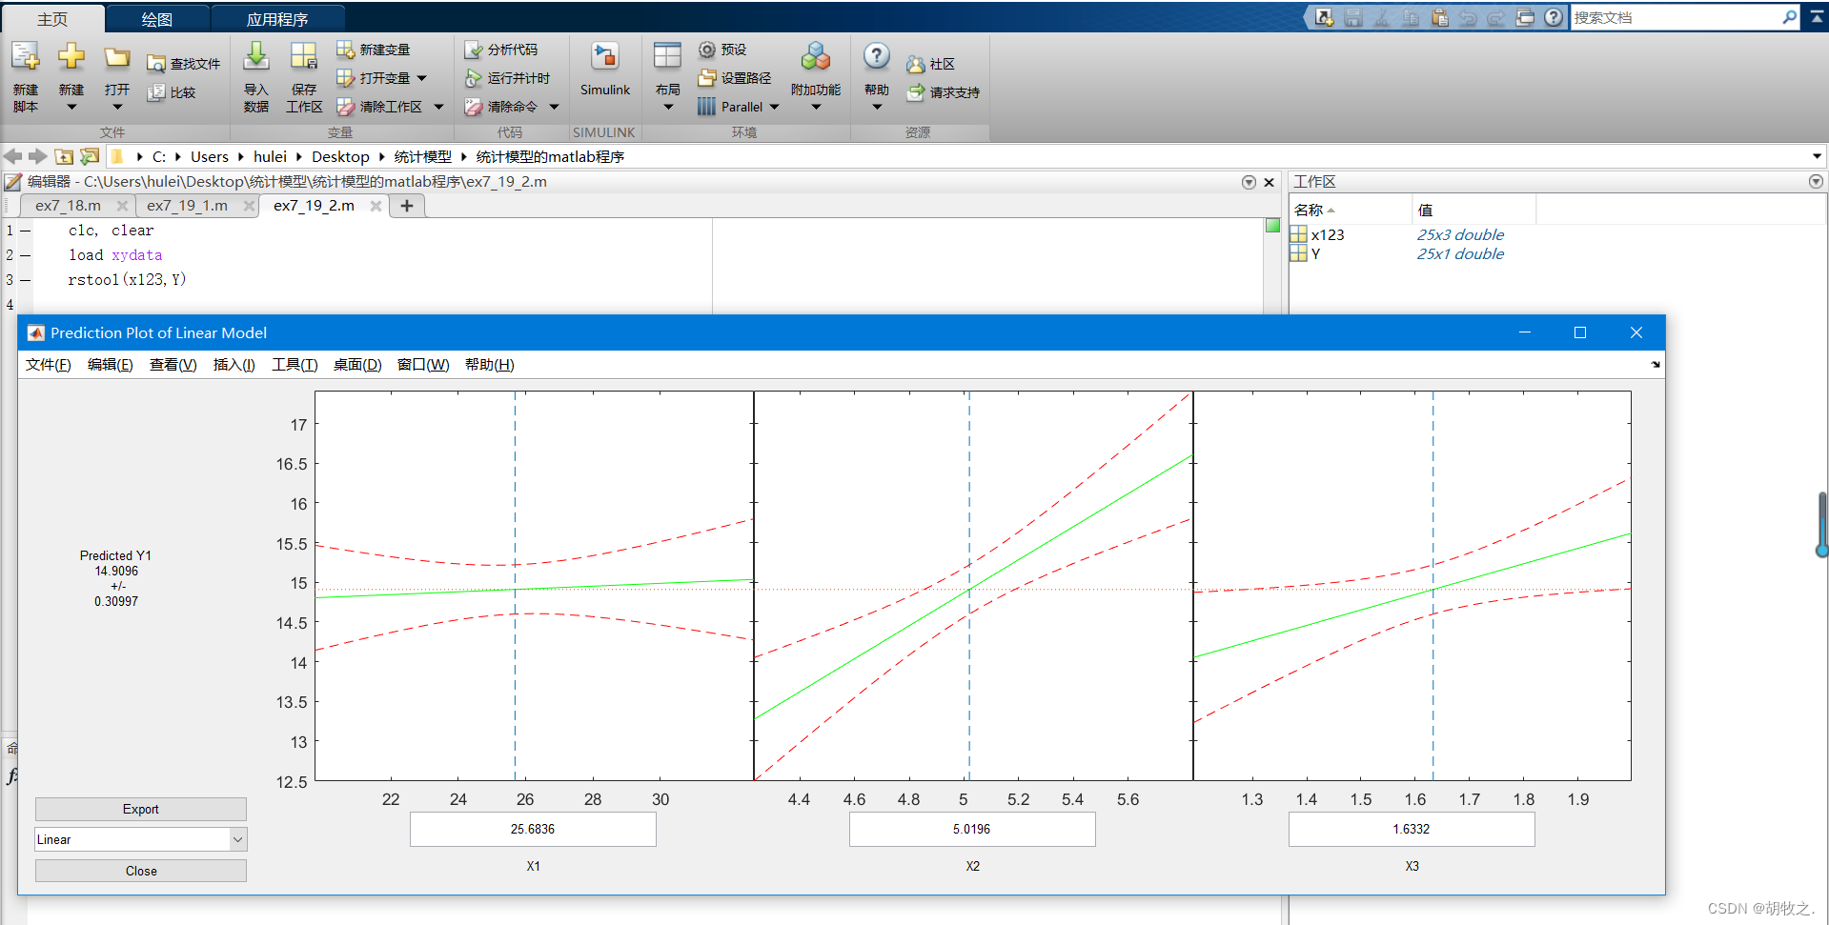Image resolution: width=1829 pixels, height=925 pixels.
Task: Click Add-Ons (附加功能) icon
Action: click(x=816, y=57)
